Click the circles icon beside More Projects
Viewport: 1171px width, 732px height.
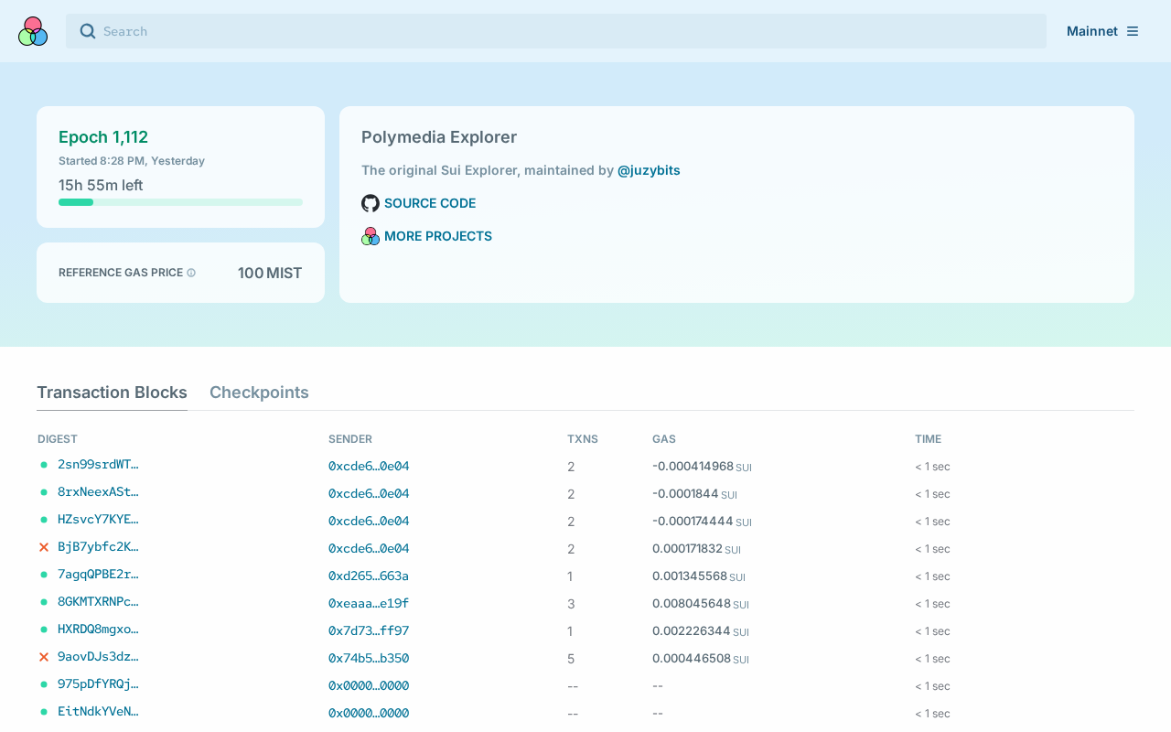(x=371, y=236)
